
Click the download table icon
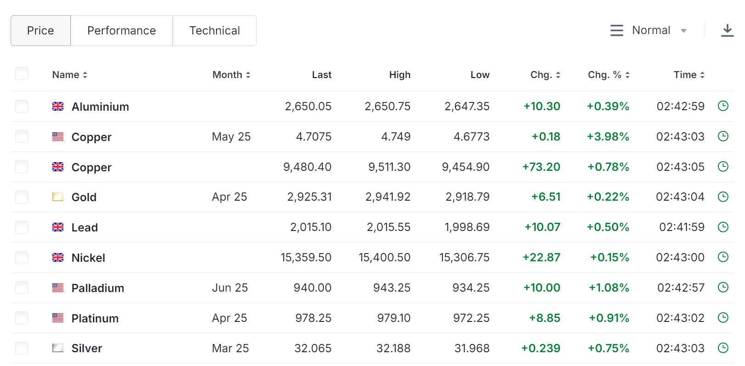click(x=727, y=30)
